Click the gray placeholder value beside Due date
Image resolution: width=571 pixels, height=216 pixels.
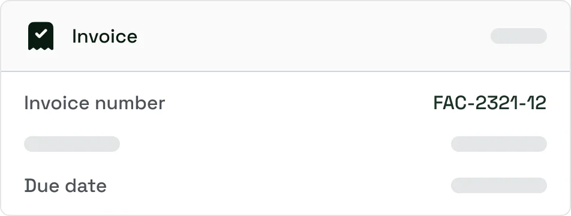[499, 185]
